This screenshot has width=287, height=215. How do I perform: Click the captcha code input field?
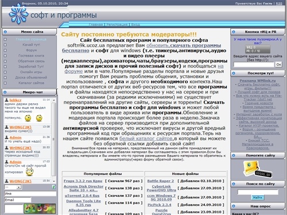14,209
